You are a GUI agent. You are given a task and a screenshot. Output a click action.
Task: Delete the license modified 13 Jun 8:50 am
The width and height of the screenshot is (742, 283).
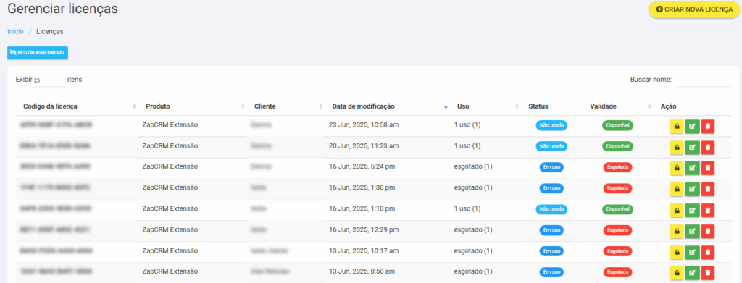[708, 273]
